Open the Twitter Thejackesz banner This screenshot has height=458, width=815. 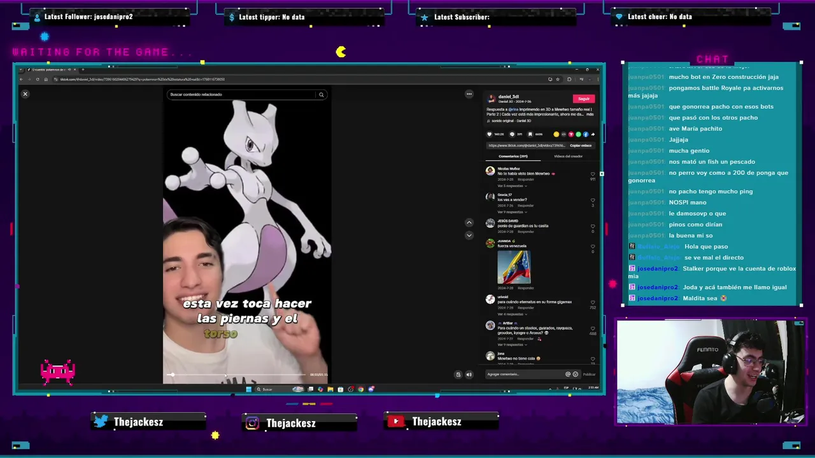pos(149,422)
